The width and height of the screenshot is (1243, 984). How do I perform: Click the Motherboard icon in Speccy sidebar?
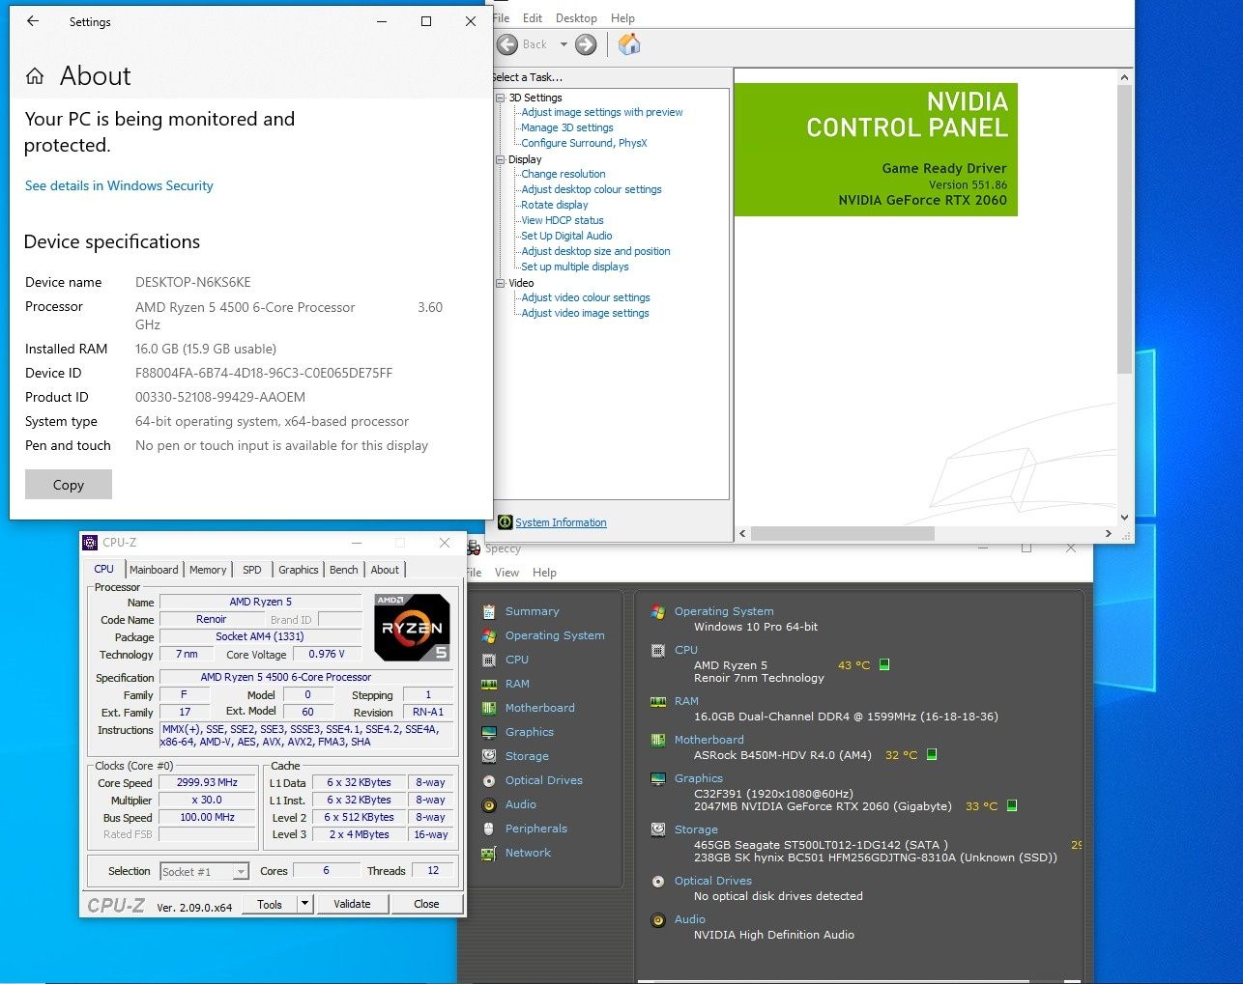(x=489, y=708)
